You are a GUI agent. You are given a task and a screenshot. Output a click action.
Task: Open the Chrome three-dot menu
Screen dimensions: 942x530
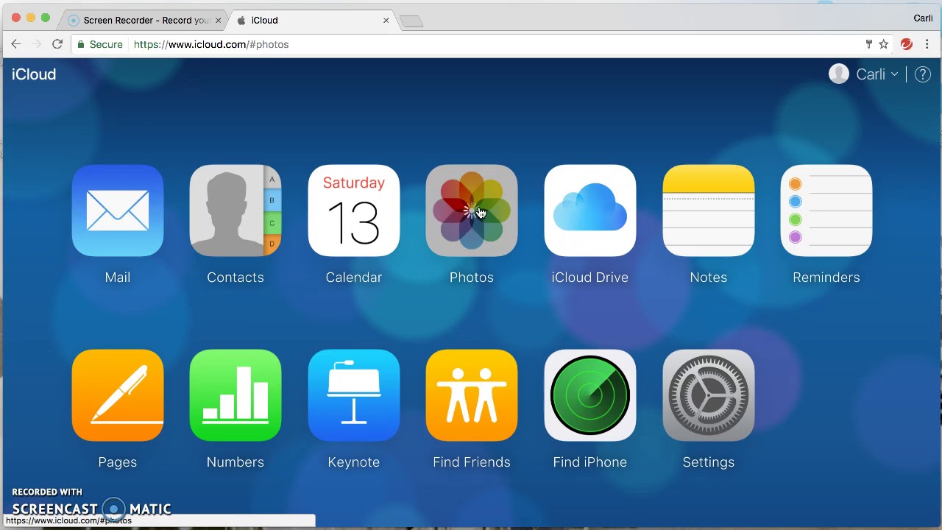pyautogui.click(x=927, y=44)
